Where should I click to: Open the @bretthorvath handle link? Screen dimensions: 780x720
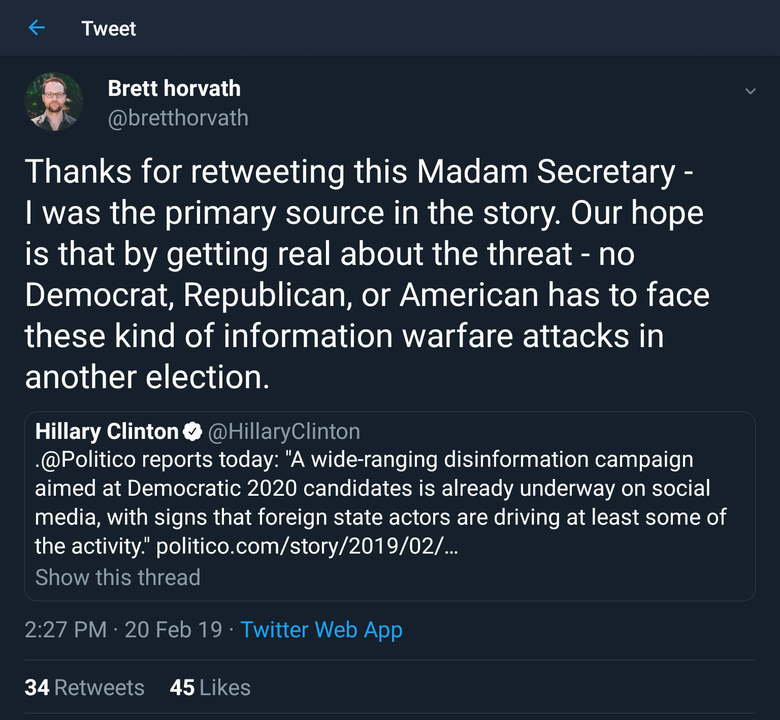pos(178,118)
